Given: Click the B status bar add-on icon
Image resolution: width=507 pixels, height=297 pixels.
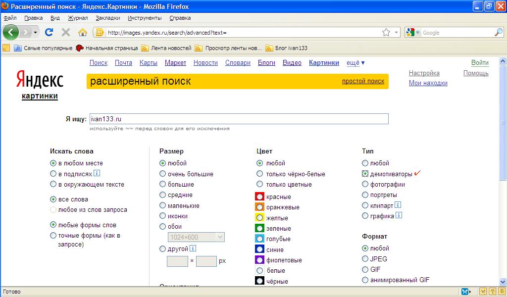Looking at the screenshot, I should tap(502, 292).
